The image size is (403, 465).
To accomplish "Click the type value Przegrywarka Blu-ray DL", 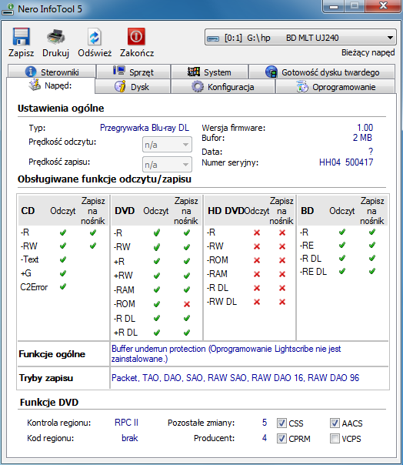I will click(x=145, y=128).
